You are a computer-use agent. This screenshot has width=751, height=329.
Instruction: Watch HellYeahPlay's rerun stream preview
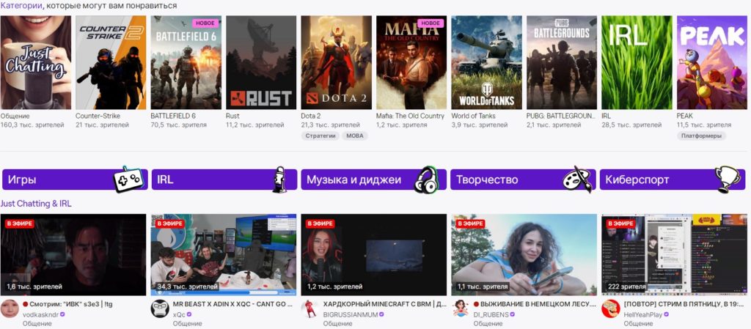675,254
